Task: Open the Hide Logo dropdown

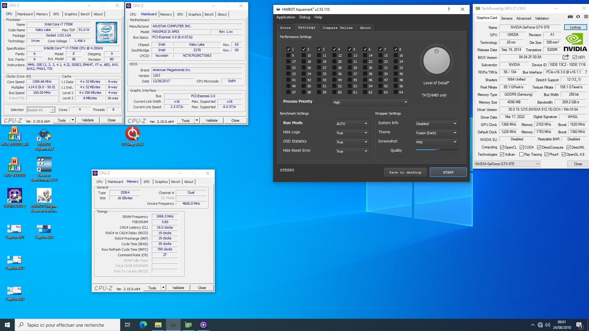Action: pos(352,133)
